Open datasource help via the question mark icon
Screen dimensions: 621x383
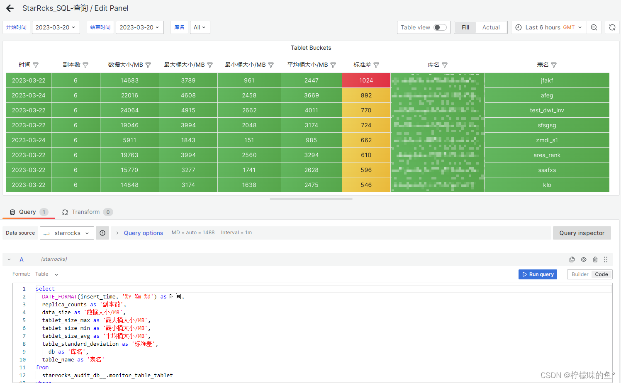pyautogui.click(x=102, y=233)
